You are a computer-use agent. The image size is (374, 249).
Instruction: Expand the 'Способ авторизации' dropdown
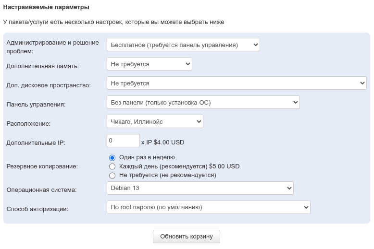pos(208,207)
